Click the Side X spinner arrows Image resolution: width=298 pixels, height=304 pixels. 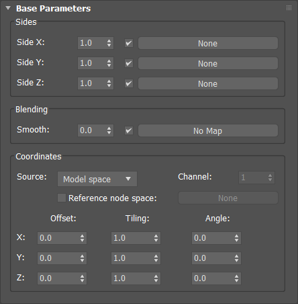point(109,43)
